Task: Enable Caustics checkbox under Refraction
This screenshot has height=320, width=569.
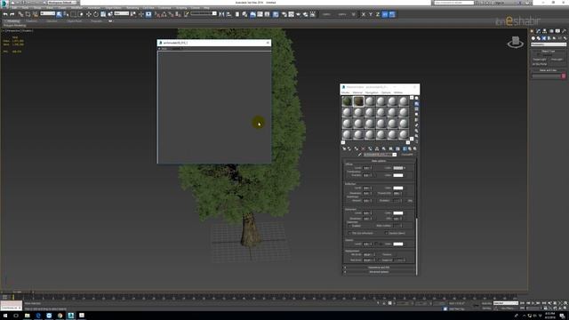Action: (386, 233)
